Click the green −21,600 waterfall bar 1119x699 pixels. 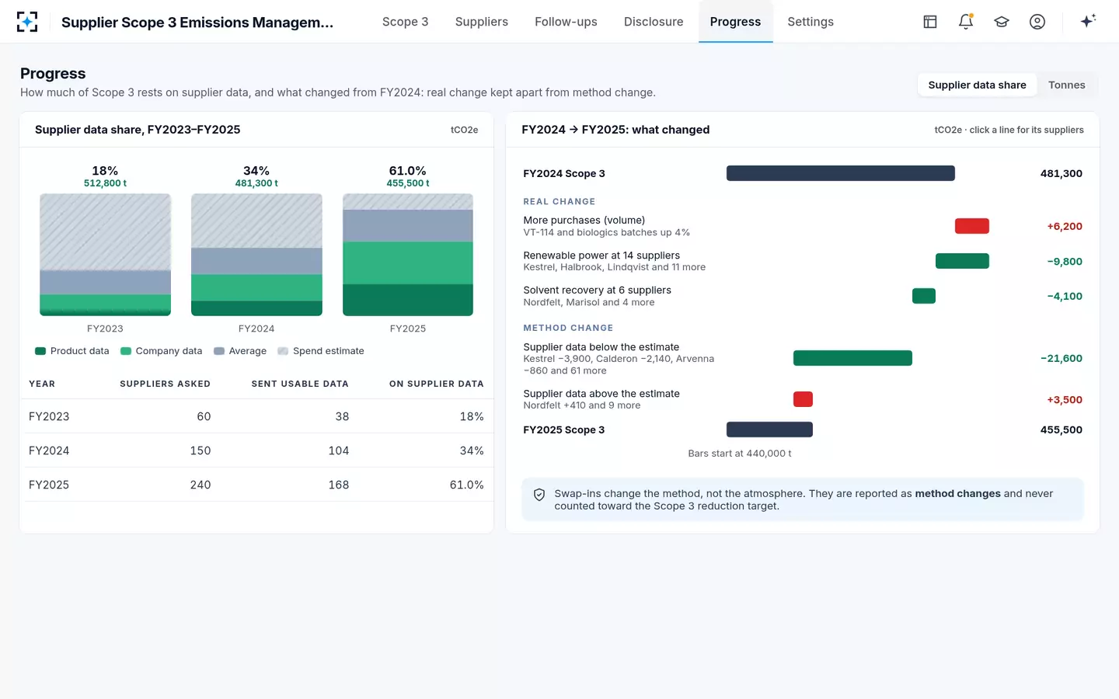pos(852,358)
